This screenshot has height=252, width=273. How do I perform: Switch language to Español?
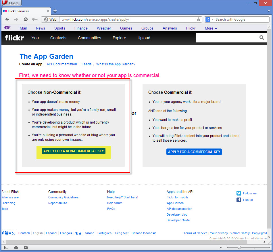(x=51, y=233)
